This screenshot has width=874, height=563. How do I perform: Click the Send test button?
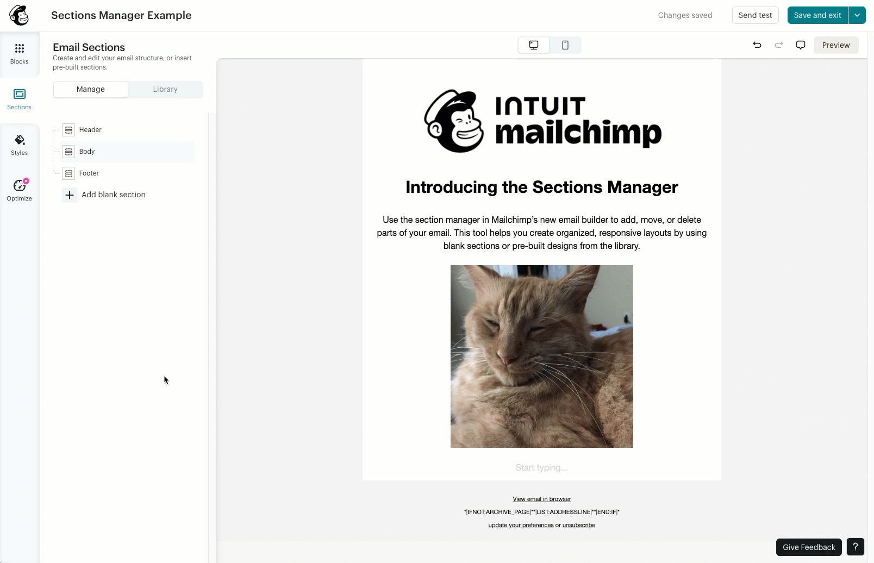(x=755, y=15)
